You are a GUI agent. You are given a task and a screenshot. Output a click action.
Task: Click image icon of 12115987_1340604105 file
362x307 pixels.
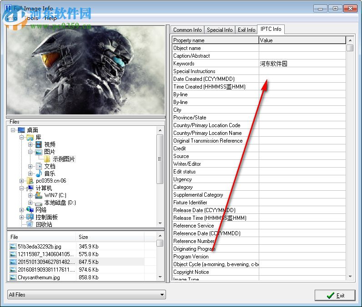click(x=13, y=254)
